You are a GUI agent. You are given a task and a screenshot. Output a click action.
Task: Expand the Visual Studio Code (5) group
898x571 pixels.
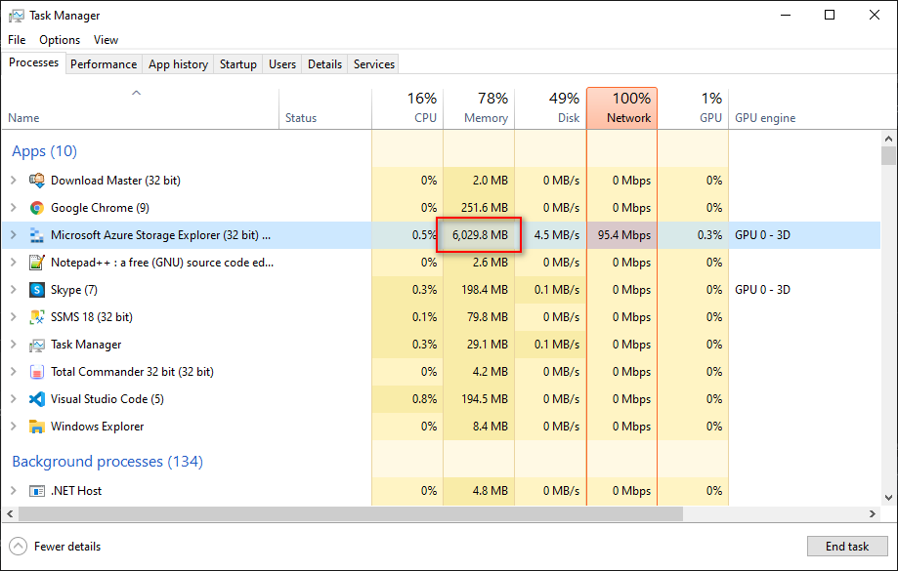pyautogui.click(x=14, y=399)
